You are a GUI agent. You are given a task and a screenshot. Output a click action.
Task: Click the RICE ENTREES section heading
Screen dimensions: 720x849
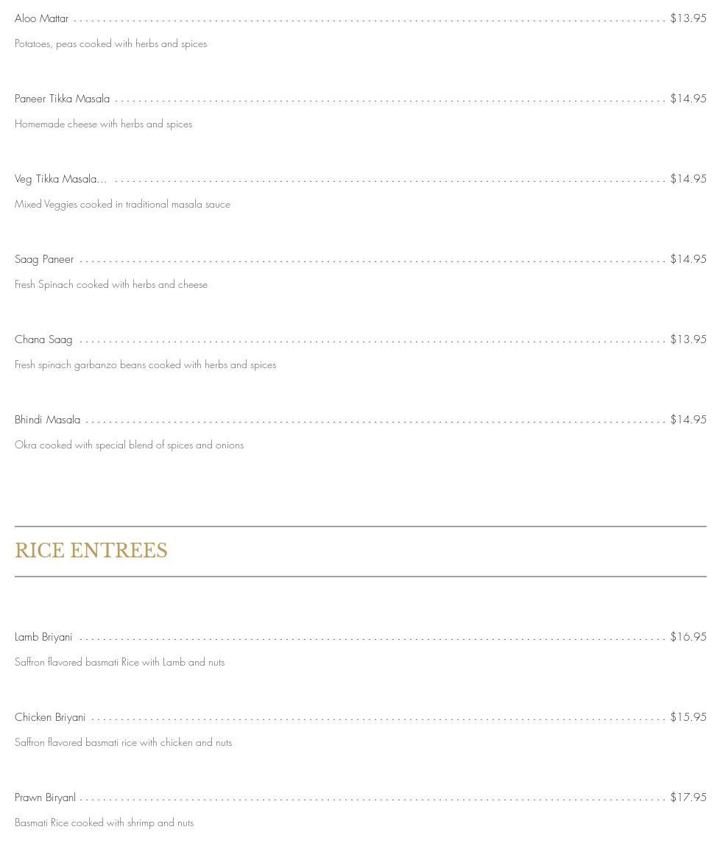(91, 551)
